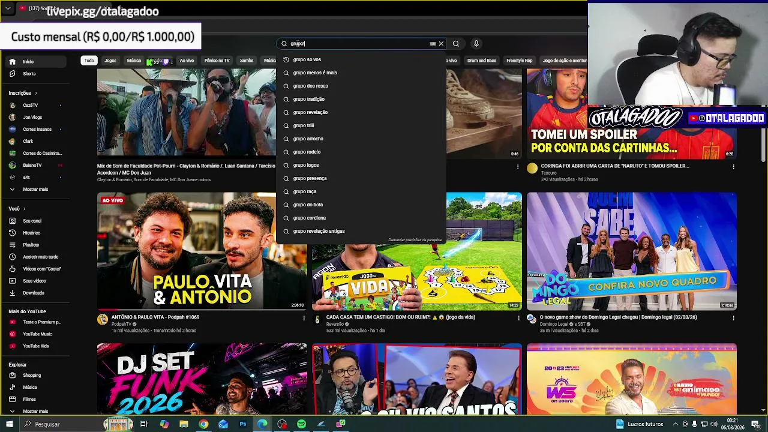768x432 pixels.
Task: Select the Ao vivo filter chip
Action: 187,61
